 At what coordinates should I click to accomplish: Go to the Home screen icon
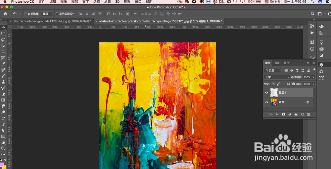tap(5, 14)
